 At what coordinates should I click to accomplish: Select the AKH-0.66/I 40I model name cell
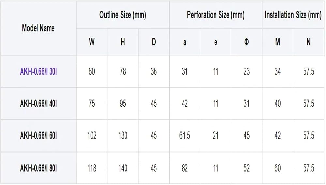click(38, 104)
